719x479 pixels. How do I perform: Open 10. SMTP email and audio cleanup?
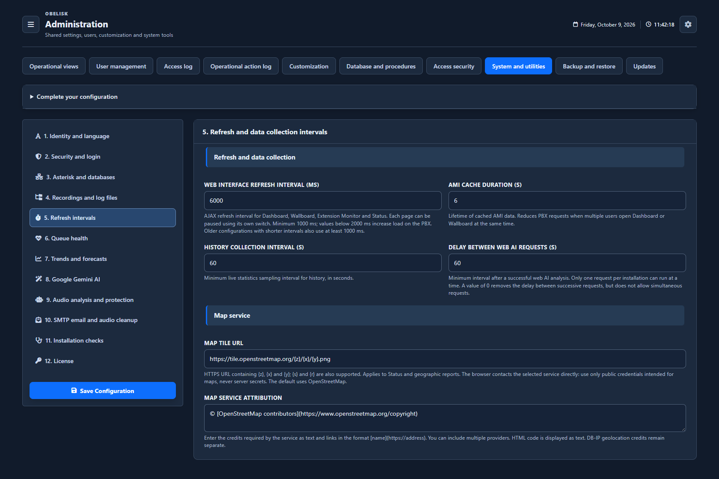tap(103, 320)
